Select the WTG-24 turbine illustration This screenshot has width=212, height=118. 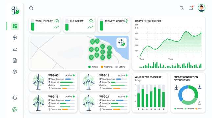[88, 103]
